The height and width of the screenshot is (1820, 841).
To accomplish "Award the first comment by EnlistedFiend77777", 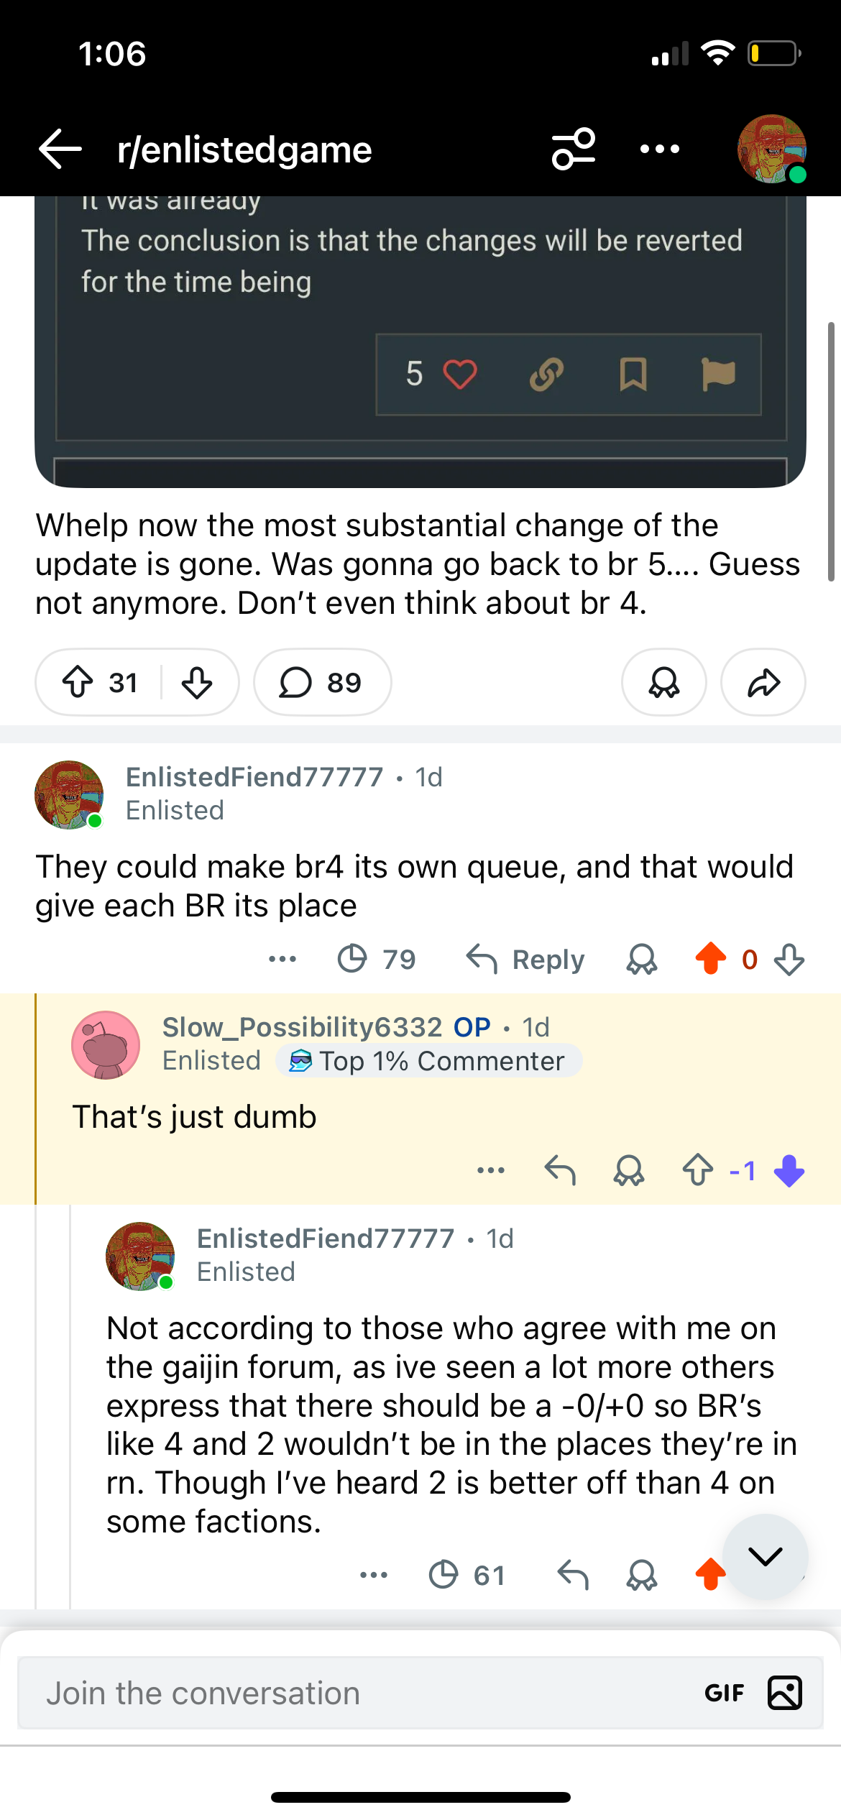I will [642, 959].
